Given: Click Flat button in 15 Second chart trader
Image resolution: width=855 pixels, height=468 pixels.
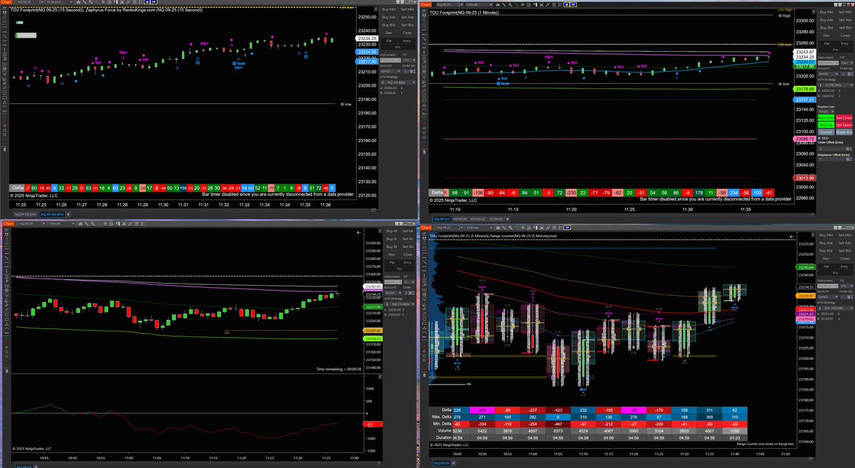Looking at the screenshot, I should [x=389, y=41].
